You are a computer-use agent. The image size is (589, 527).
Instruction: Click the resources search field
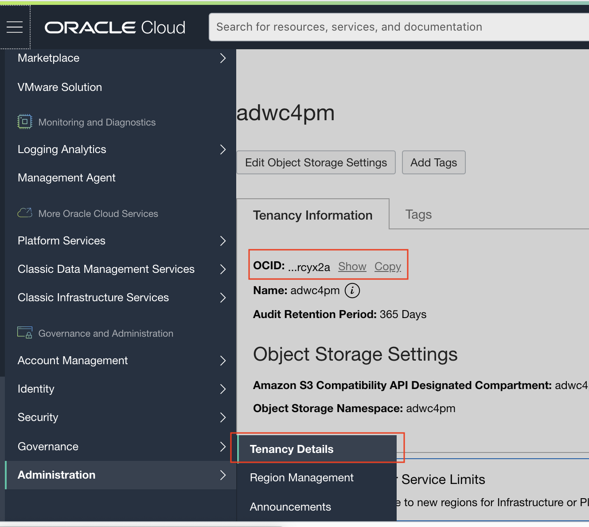(399, 27)
